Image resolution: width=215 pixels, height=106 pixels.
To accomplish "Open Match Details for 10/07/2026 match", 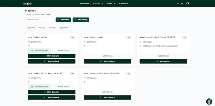I will point(163,56).
